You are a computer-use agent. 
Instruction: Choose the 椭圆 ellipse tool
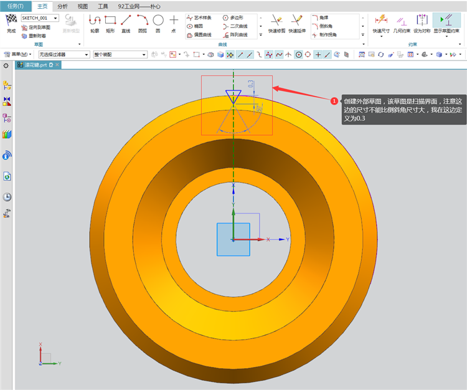pyautogui.click(x=195, y=26)
